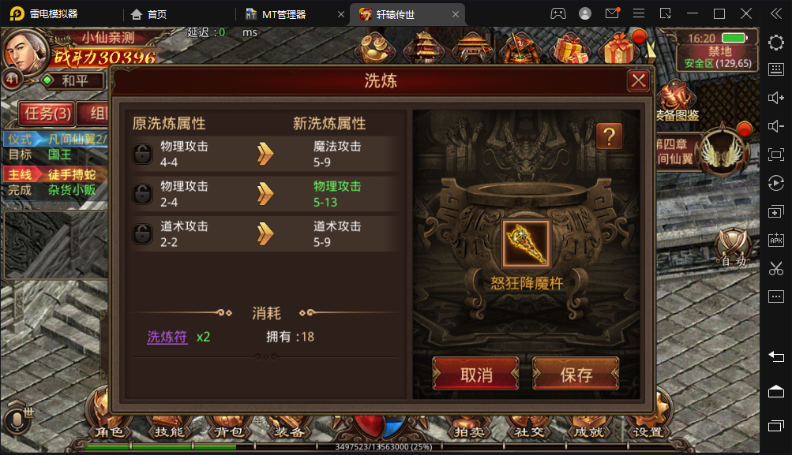Screen dimensions: 792x455
Task: Close the 洗炼 dialog with the X
Action: [639, 80]
